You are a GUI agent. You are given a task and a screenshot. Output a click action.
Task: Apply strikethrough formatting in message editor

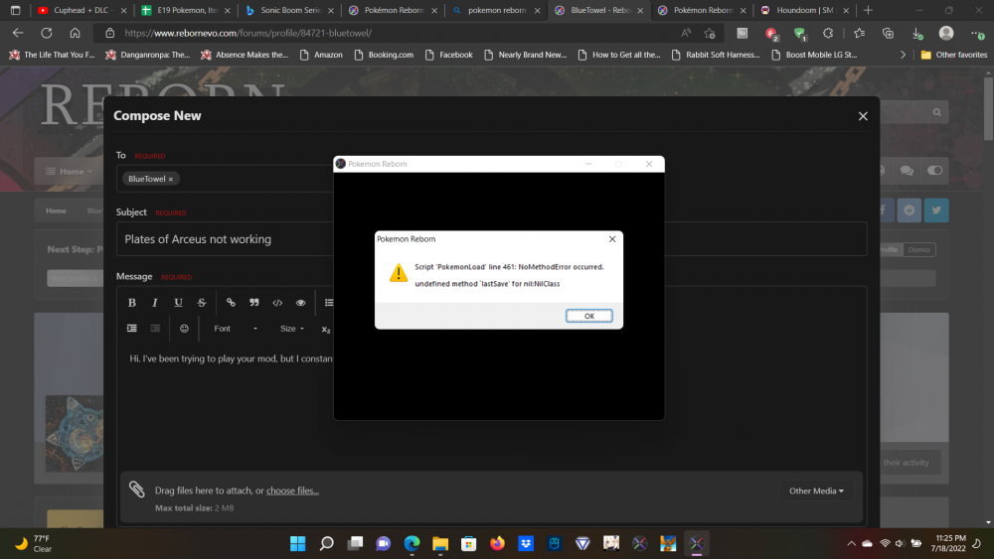(x=202, y=303)
